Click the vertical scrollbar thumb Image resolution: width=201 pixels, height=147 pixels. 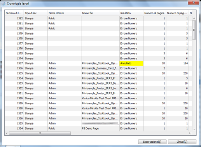click(x=194, y=30)
